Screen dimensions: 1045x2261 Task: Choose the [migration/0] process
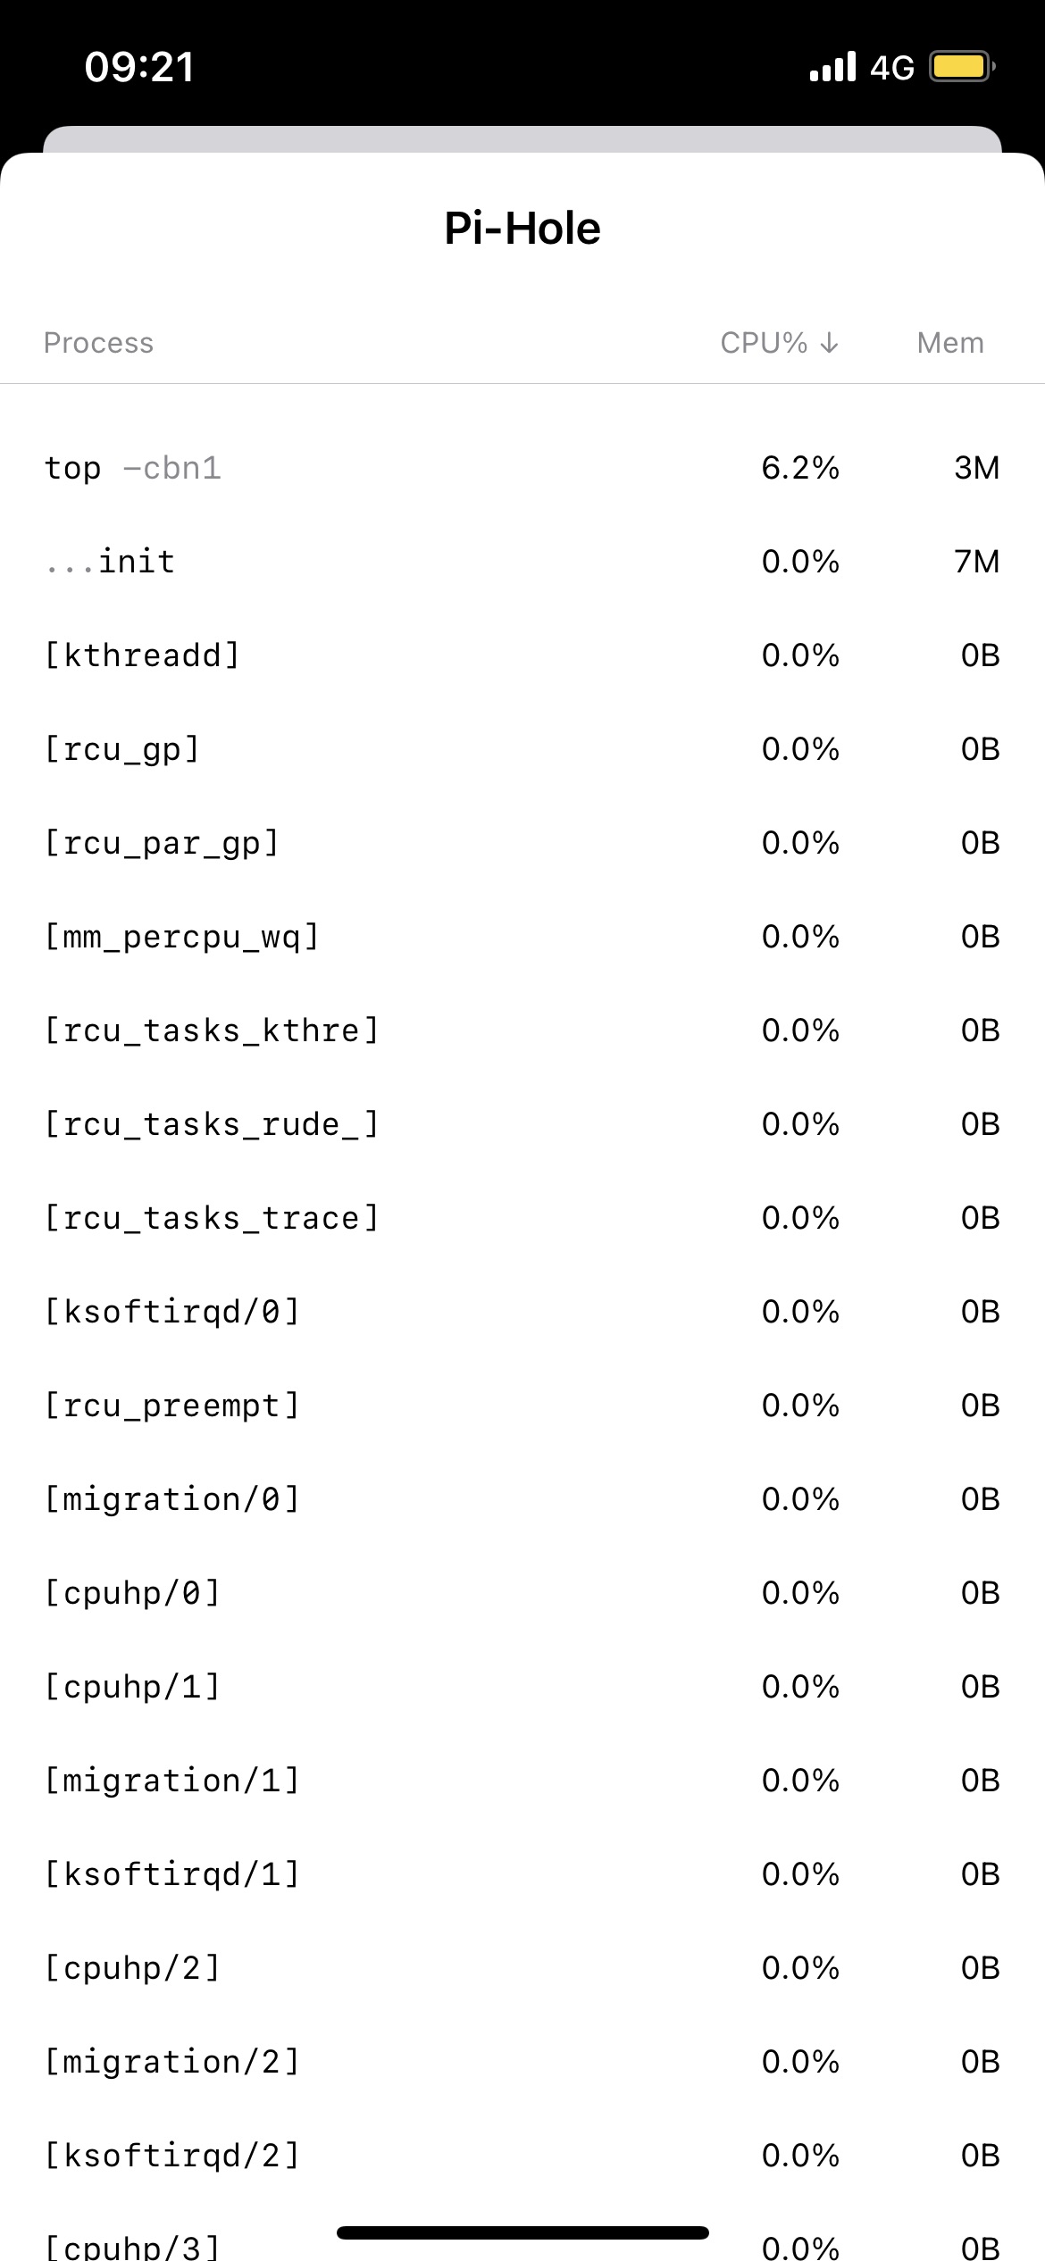pos(522,1499)
